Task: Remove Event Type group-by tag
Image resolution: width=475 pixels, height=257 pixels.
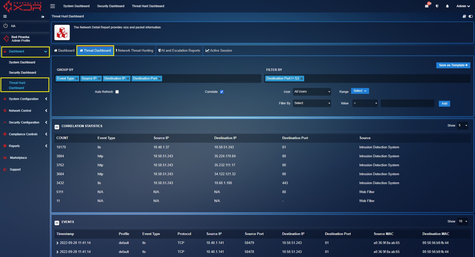Action: coord(76,79)
